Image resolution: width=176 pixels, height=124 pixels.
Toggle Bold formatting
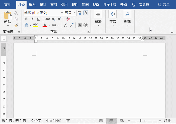click(26, 19)
